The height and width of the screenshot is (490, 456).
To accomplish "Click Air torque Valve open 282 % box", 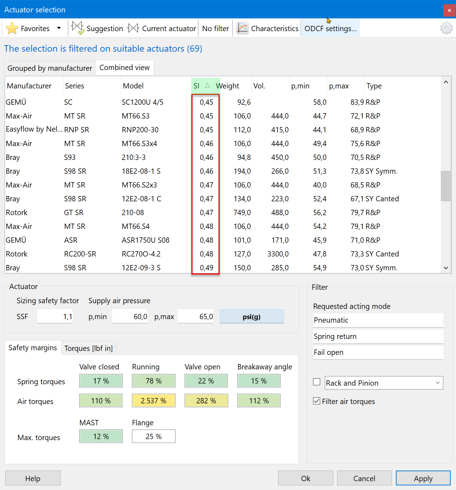I will [206, 400].
